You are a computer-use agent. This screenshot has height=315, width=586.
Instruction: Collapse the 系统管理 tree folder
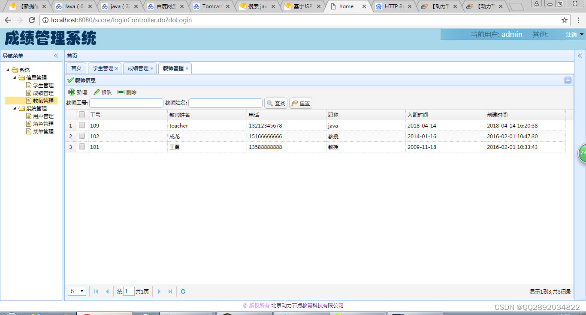point(15,109)
